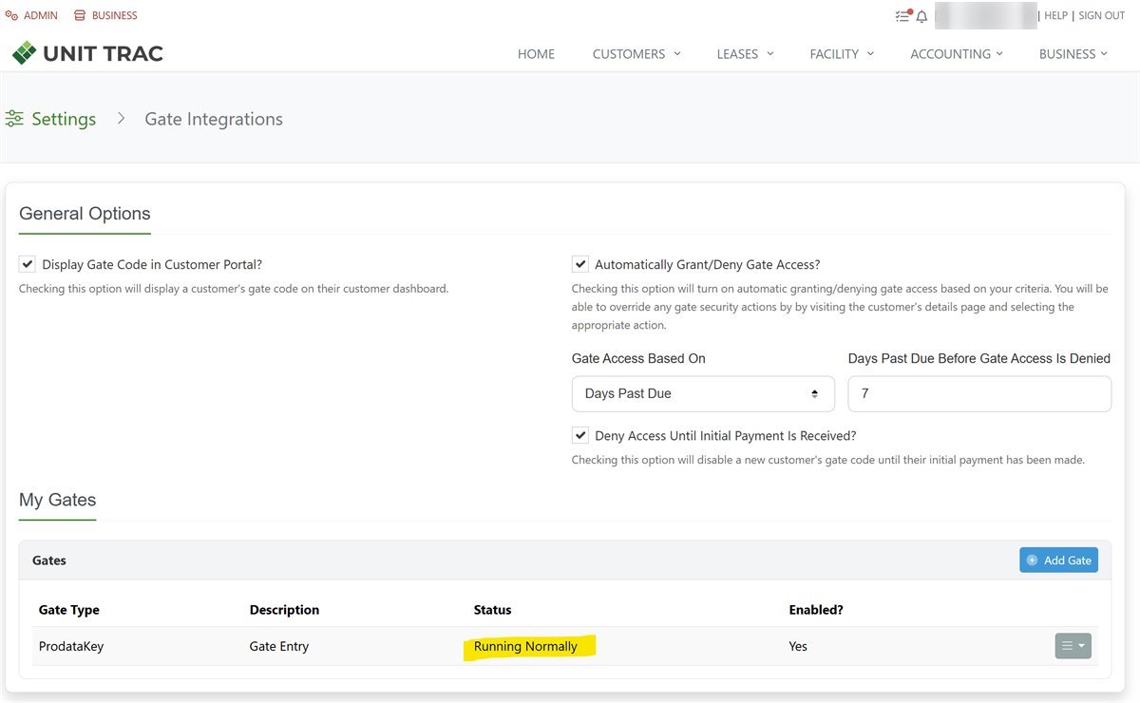Click the Status column header
The image size is (1140, 703).
tap(492, 610)
